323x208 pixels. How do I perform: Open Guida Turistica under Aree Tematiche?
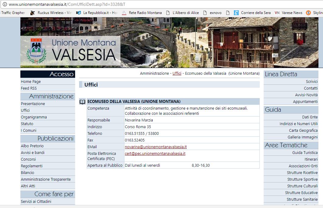click(x=305, y=152)
